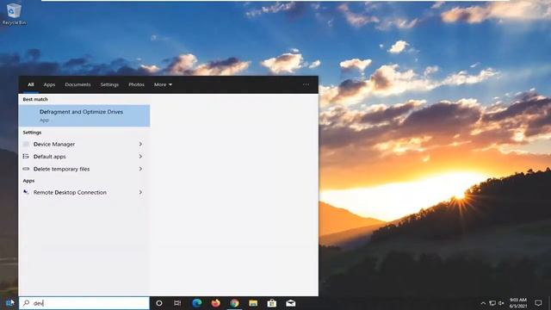Click the Device Manager result icon
Screen dimensions: 551x310
coord(26,144)
